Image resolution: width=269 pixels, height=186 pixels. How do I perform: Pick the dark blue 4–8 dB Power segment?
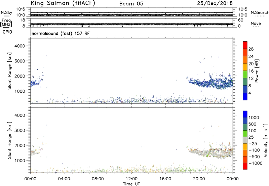click(x=245, y=89)
